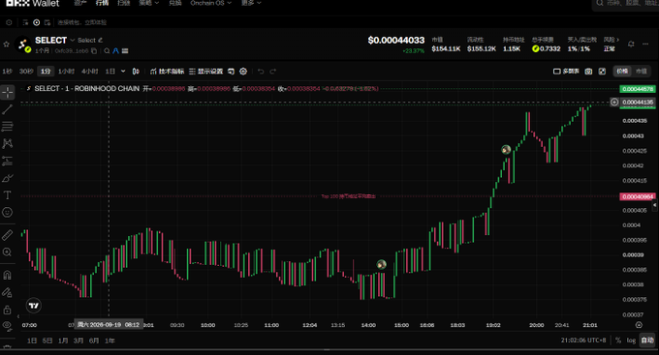
Task: Expand the 更多 menu in navbar
Action: click(x=251, y=3)
